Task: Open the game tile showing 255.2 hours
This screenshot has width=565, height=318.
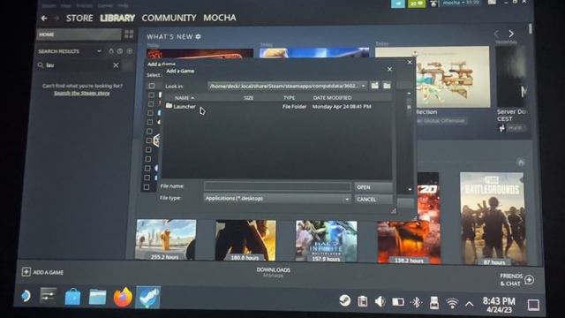Action: pyautogui.click(x=166, y=239)
